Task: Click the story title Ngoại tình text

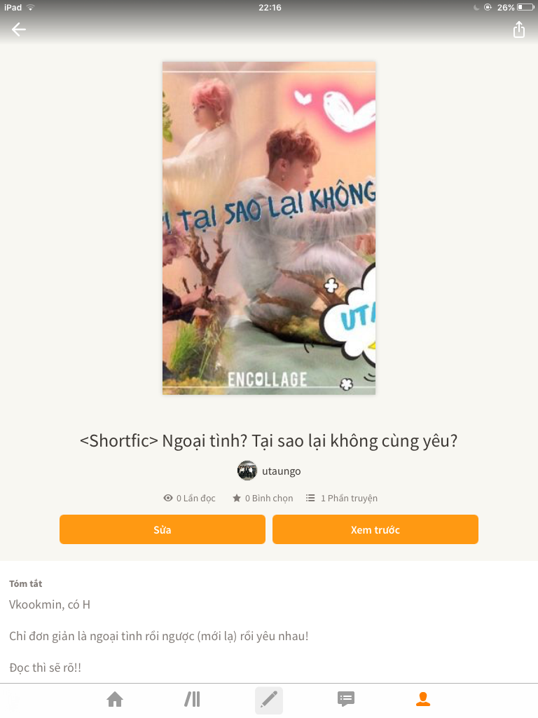Action: pos(268,441)
